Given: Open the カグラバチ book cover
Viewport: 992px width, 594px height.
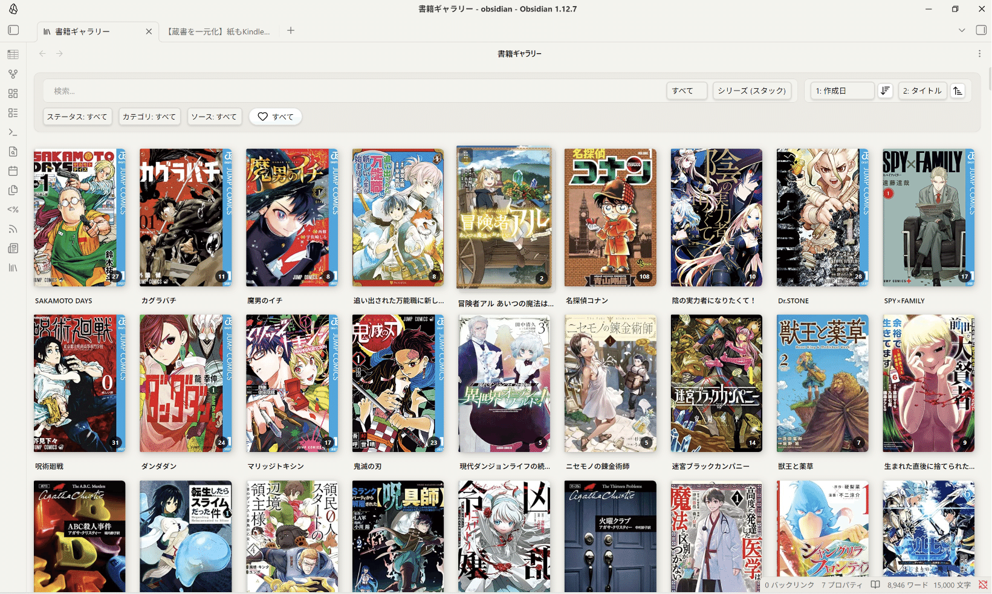Looking at the screenshot, I should coord(186,218).
